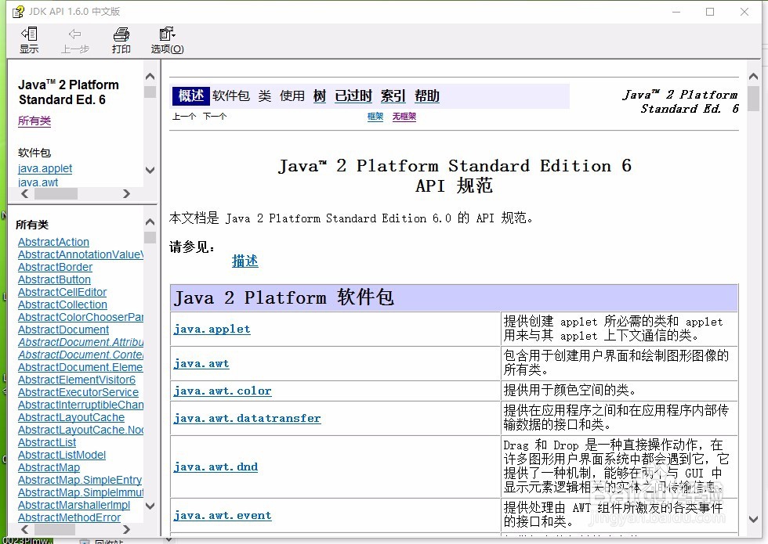Open the AbstractInterruptibleChannel class link
Viewport: 768px width, 544px height.
click(80, 405)
